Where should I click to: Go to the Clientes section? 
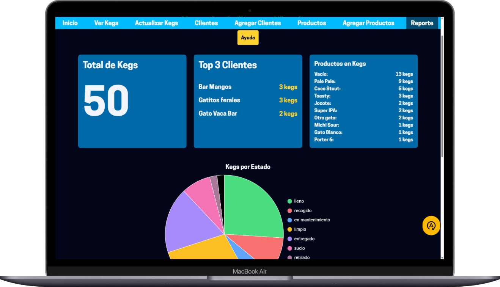[x=206, y=23]
